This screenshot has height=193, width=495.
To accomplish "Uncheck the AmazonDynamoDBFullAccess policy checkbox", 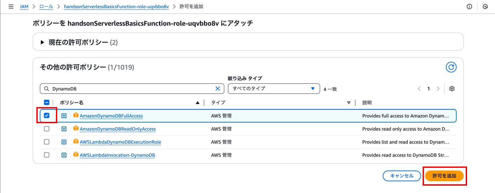I will (x=47, y=116).
